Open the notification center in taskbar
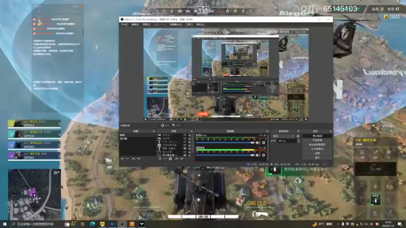 click(x=400, y=224)
